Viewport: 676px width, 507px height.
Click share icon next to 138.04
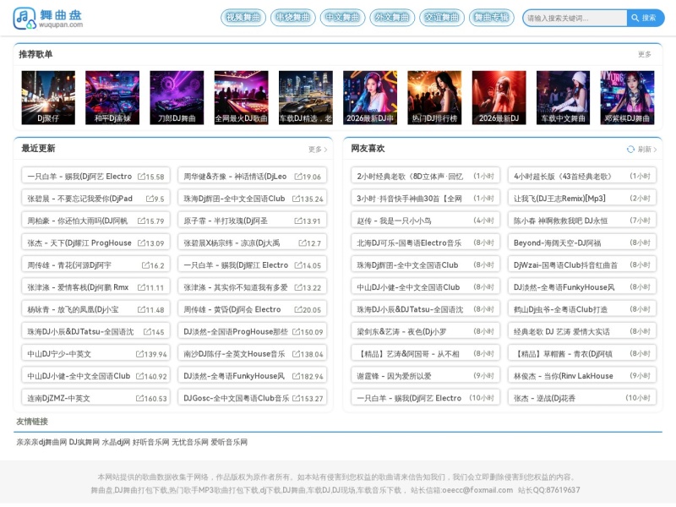296,354
